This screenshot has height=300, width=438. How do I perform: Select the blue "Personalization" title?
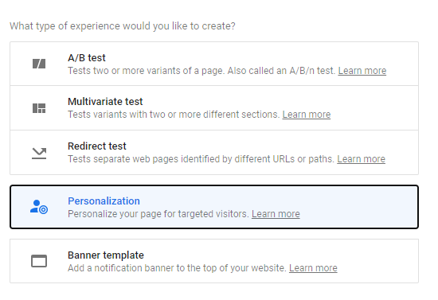click(x=104, y=201)
